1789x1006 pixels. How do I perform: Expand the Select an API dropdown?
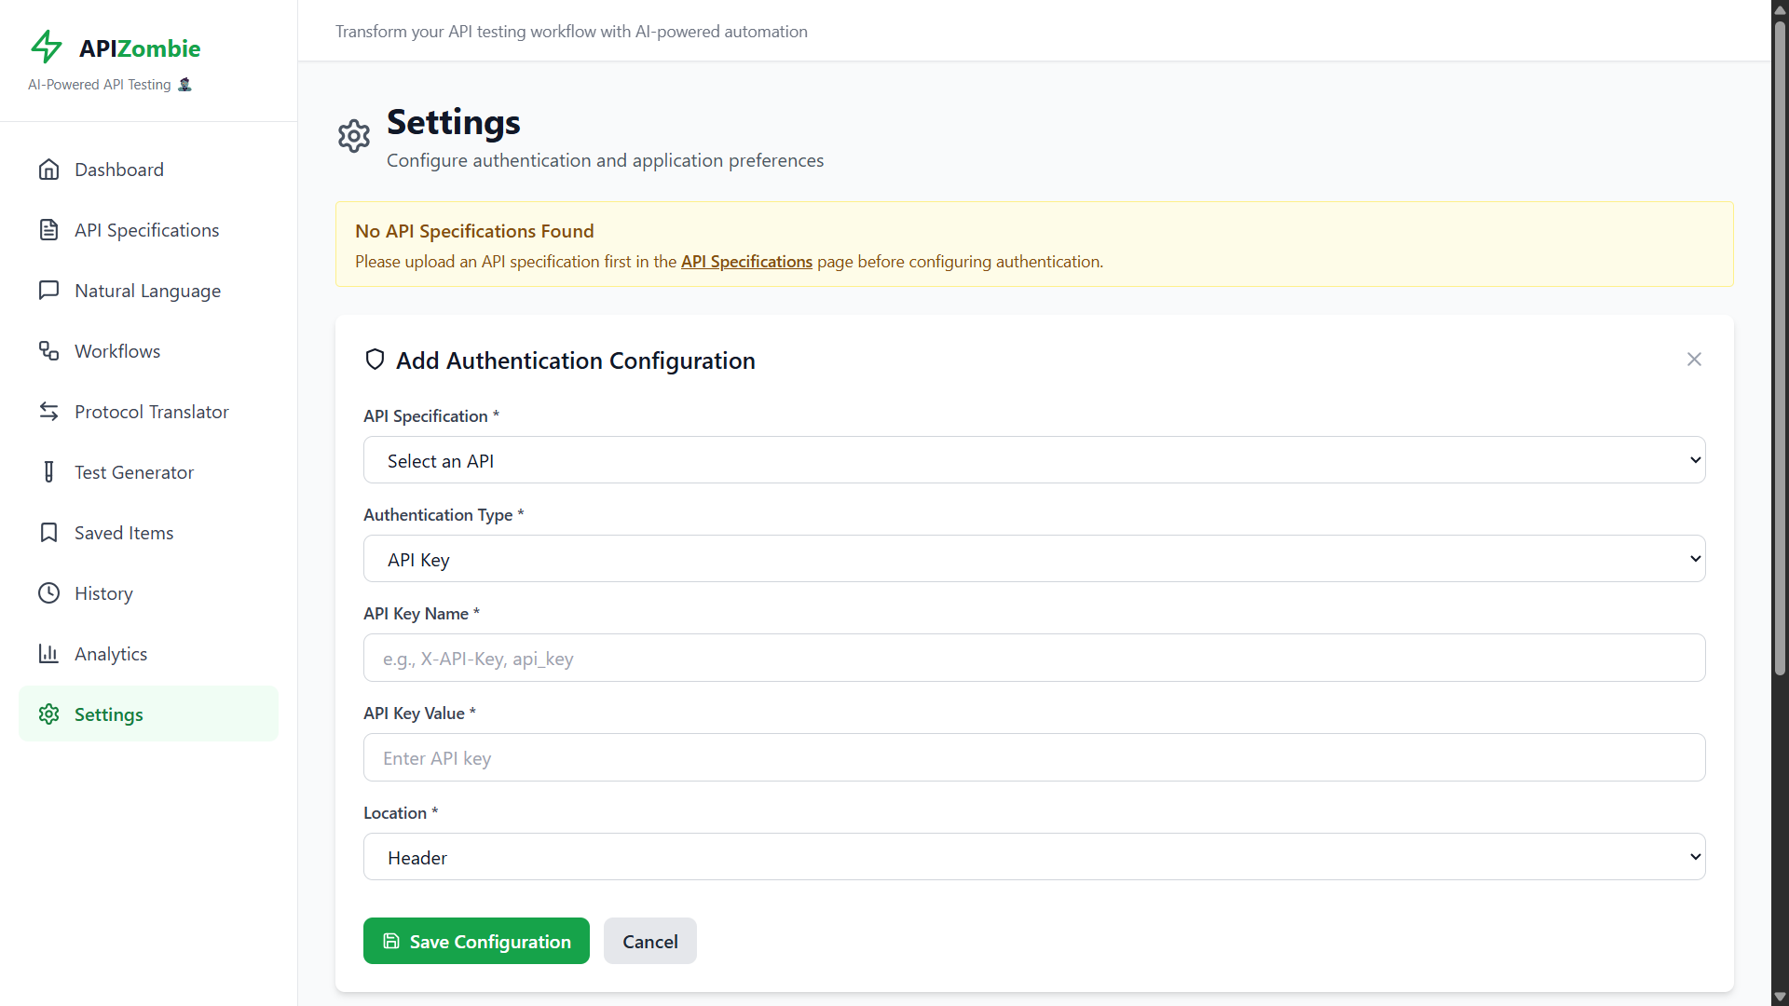[1033, 460]
